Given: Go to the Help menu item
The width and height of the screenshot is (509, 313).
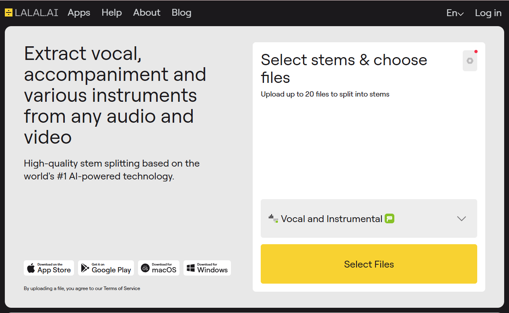Looking at the screenshot, I should click(111, 13).
